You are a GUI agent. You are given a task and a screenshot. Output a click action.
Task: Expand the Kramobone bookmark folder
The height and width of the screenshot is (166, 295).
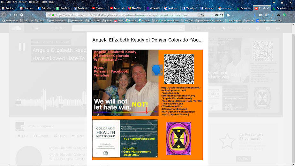[76, 21]
